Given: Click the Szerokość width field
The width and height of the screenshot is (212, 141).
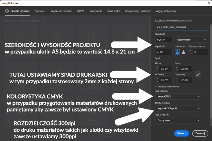Looking at the screenshot, I should click(x=164, y=40).
